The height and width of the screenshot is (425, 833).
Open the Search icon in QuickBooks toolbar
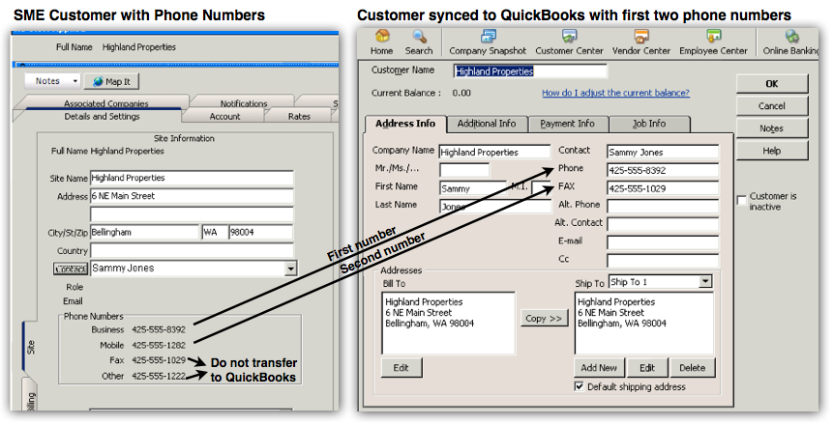tap(419, 42)
